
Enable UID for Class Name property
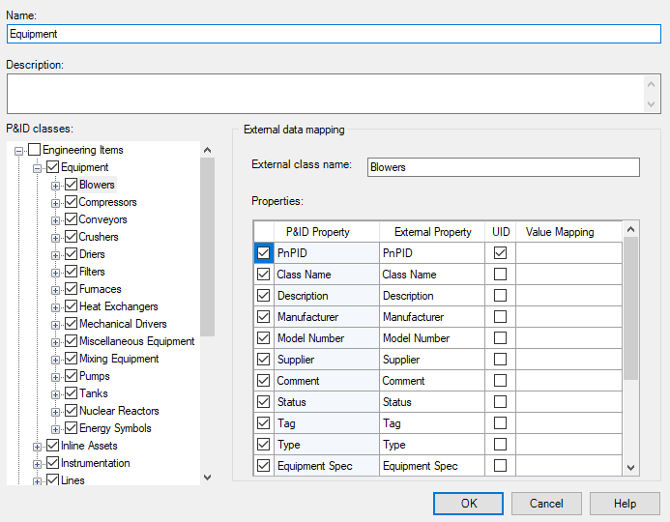click(x=500, y=275)
